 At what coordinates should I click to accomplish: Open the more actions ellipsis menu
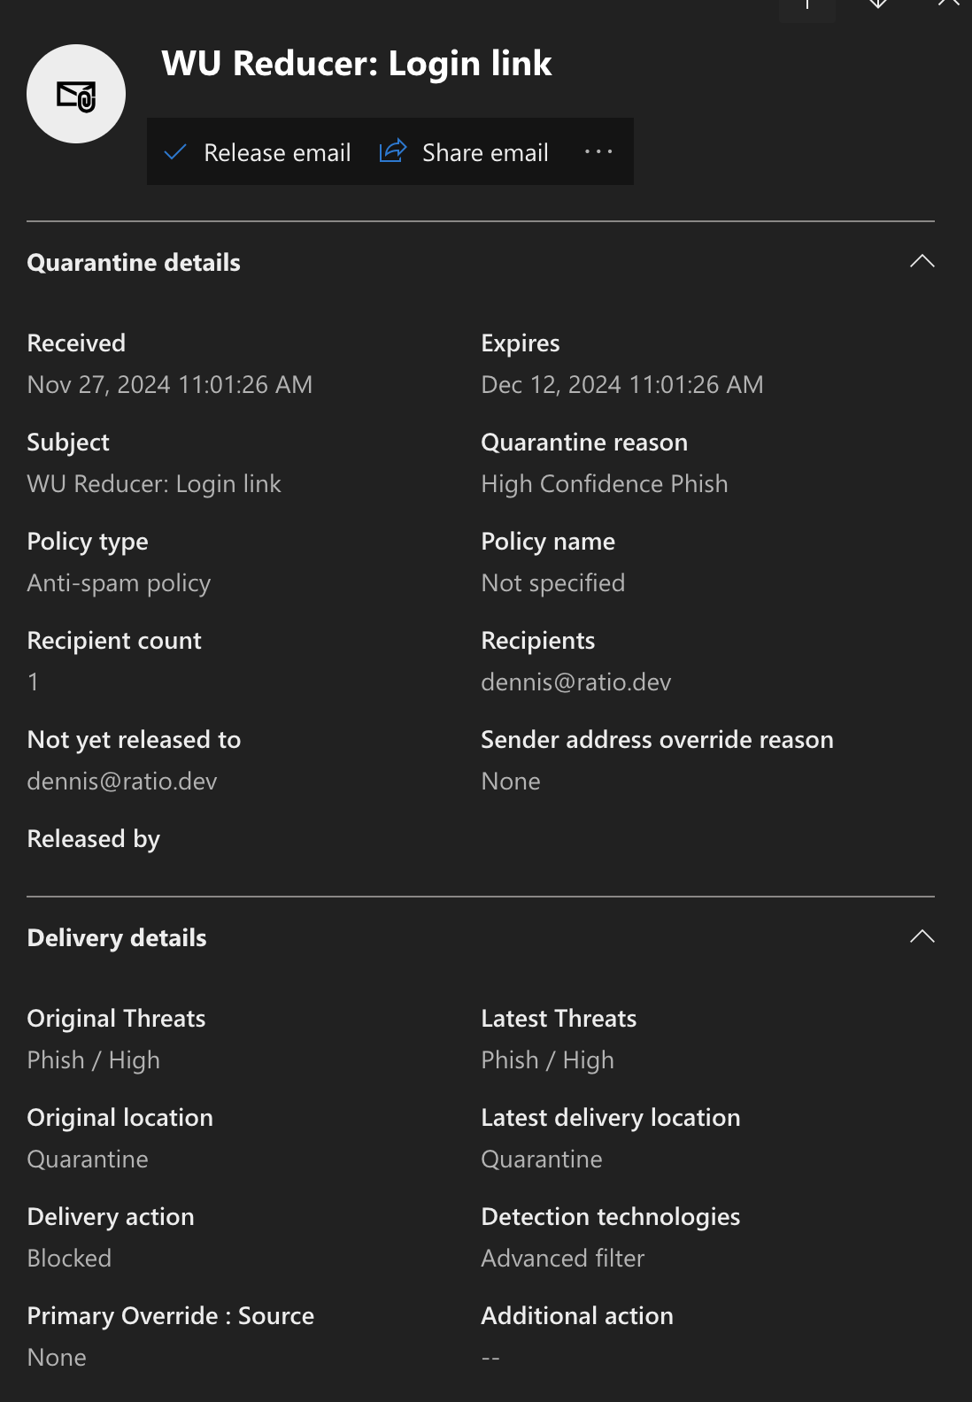click(x=598, y=152)
